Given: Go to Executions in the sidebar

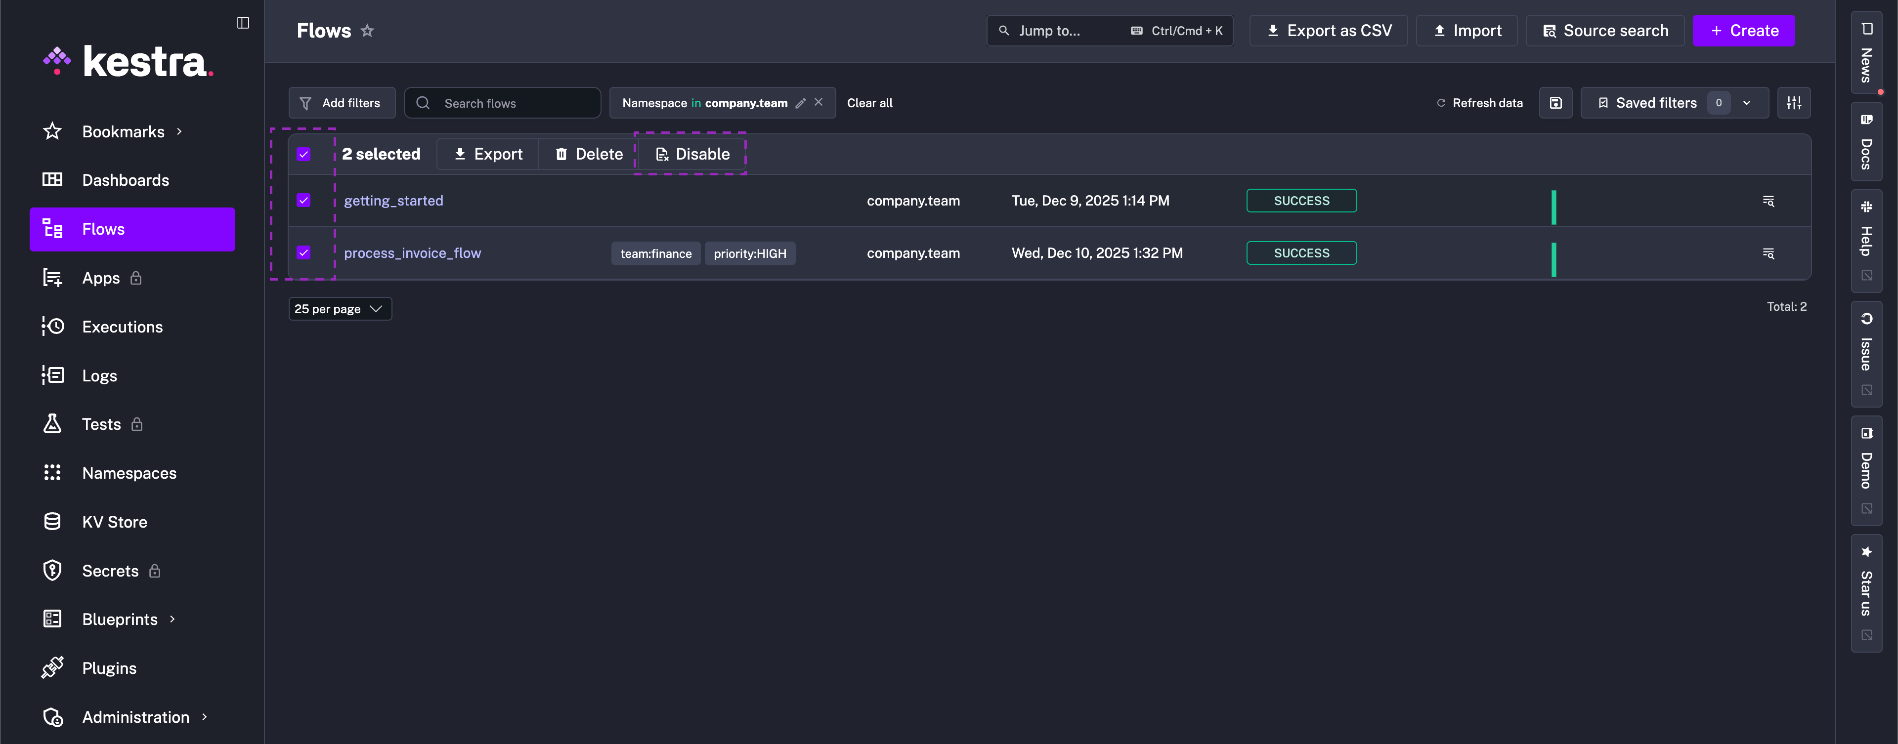Looking at the screenshot, I should click(122, 327).
